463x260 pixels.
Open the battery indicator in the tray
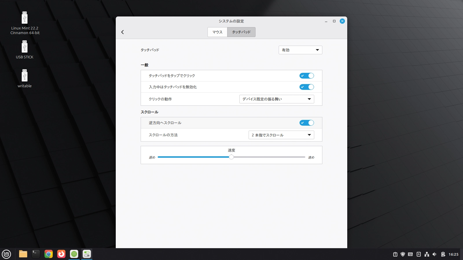pyautogui.click(x=443, y=254)
